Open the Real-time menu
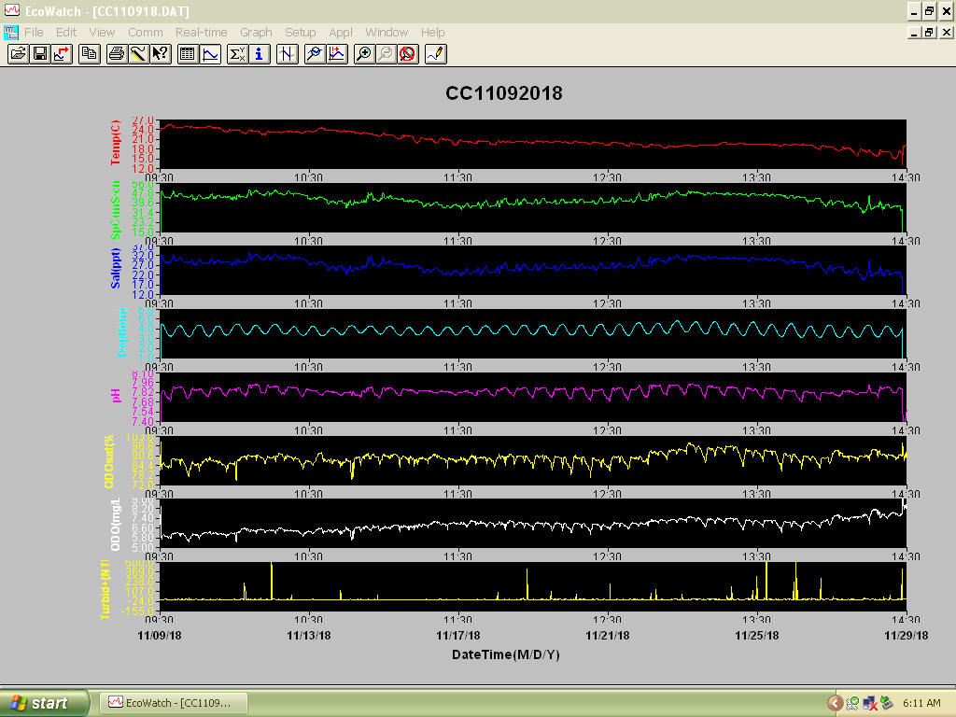The height and width of the screenshot is (717, 956). (x=202, y=33)
